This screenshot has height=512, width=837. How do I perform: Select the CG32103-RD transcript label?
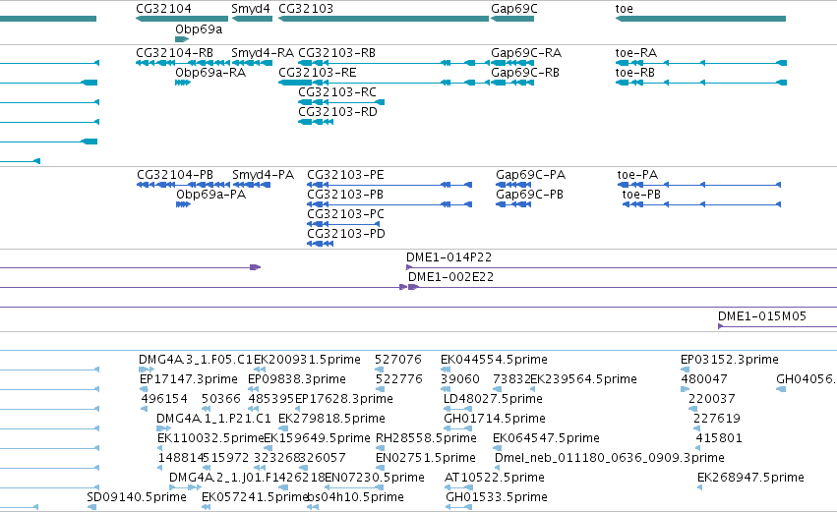(x=338, y=112)
